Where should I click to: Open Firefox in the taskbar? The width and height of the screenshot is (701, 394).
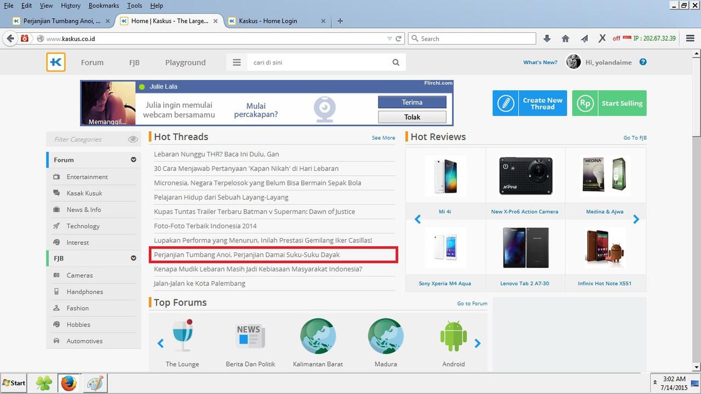[68, 383]
